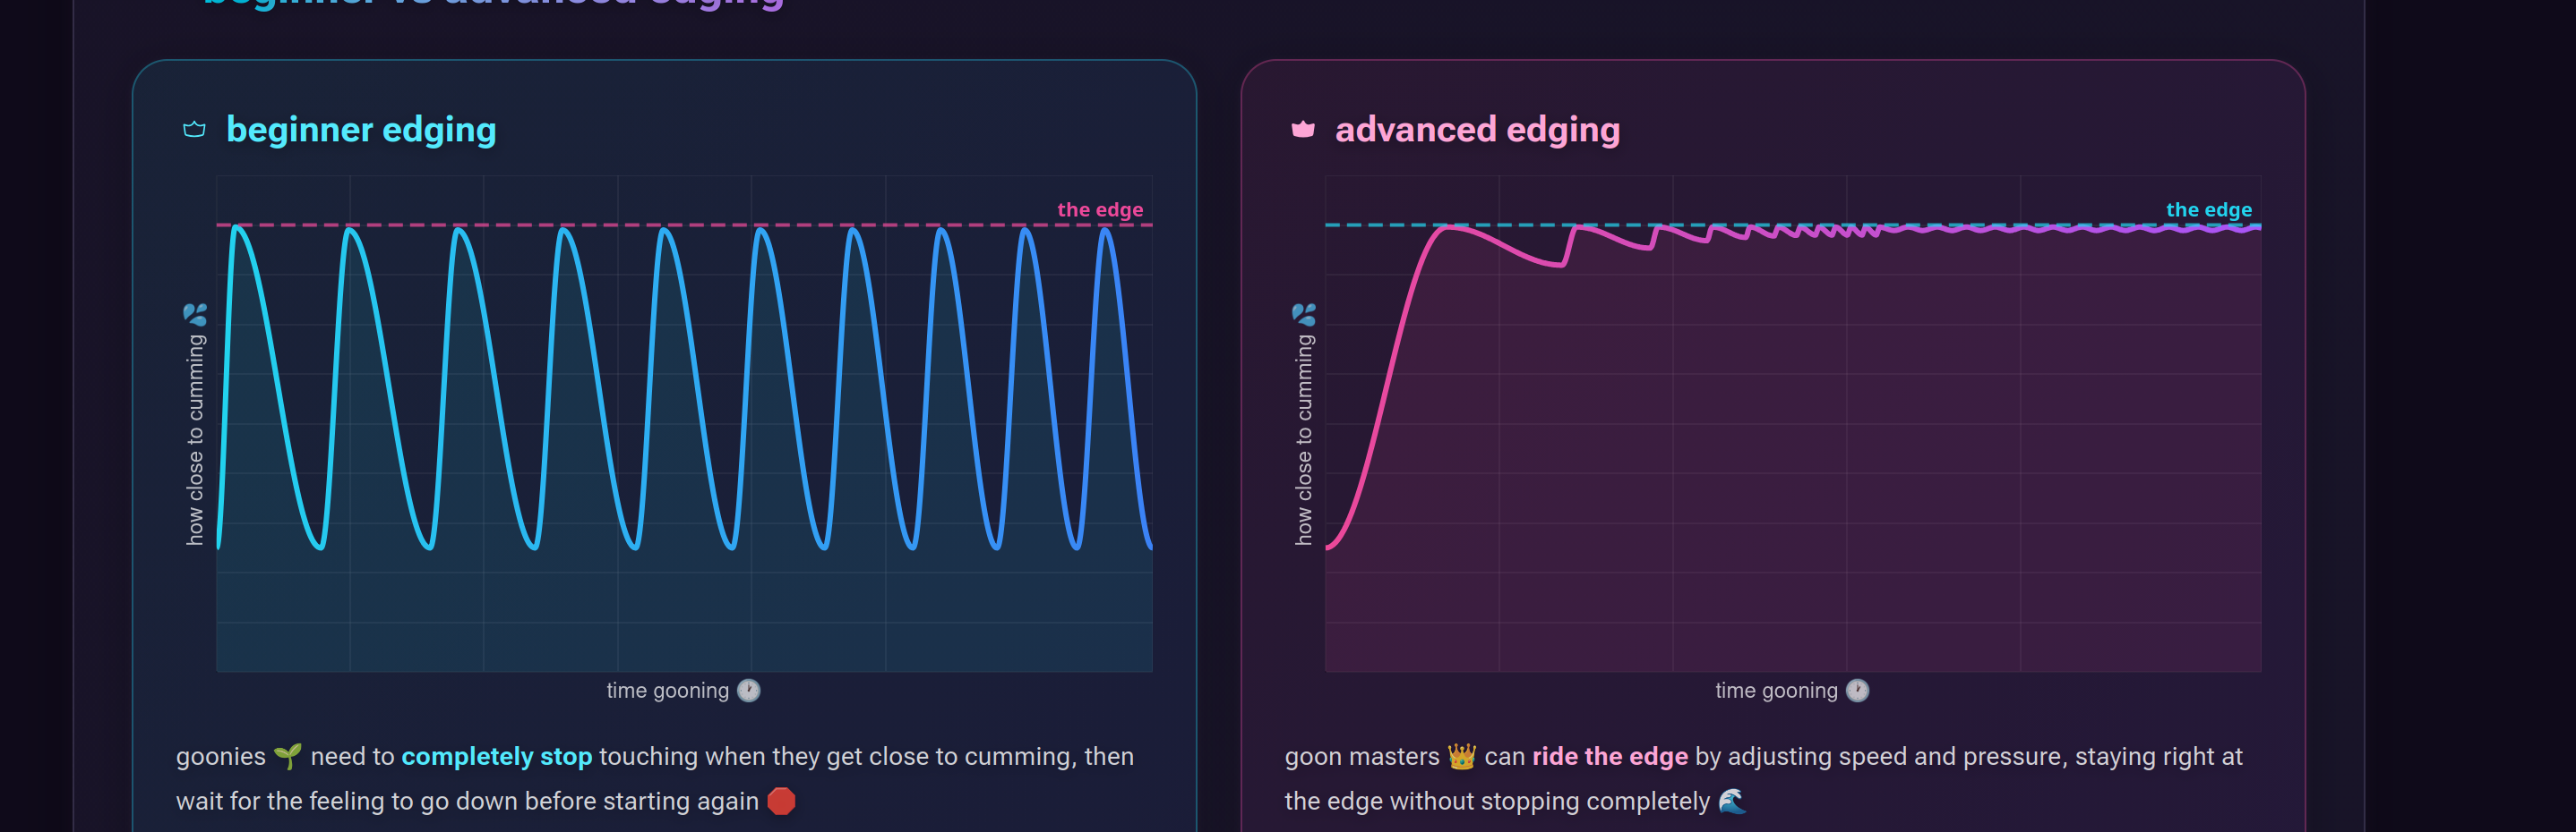Click the pink "the edge" label on beginner chart

click(x=1100, y=209)
